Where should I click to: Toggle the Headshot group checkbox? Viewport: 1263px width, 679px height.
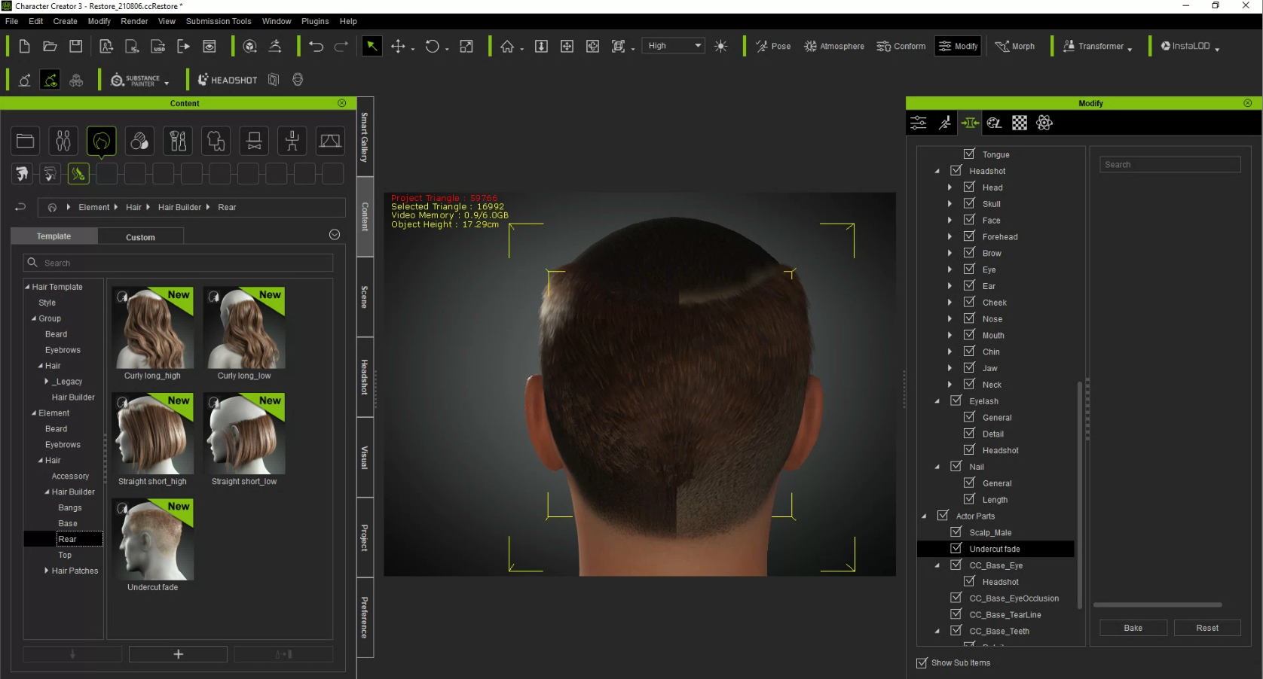tap(956, 171)
